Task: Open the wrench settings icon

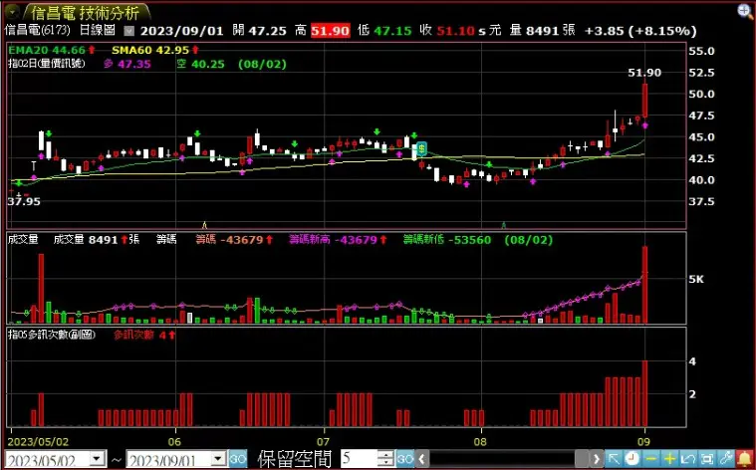Action: pos(726,458)
